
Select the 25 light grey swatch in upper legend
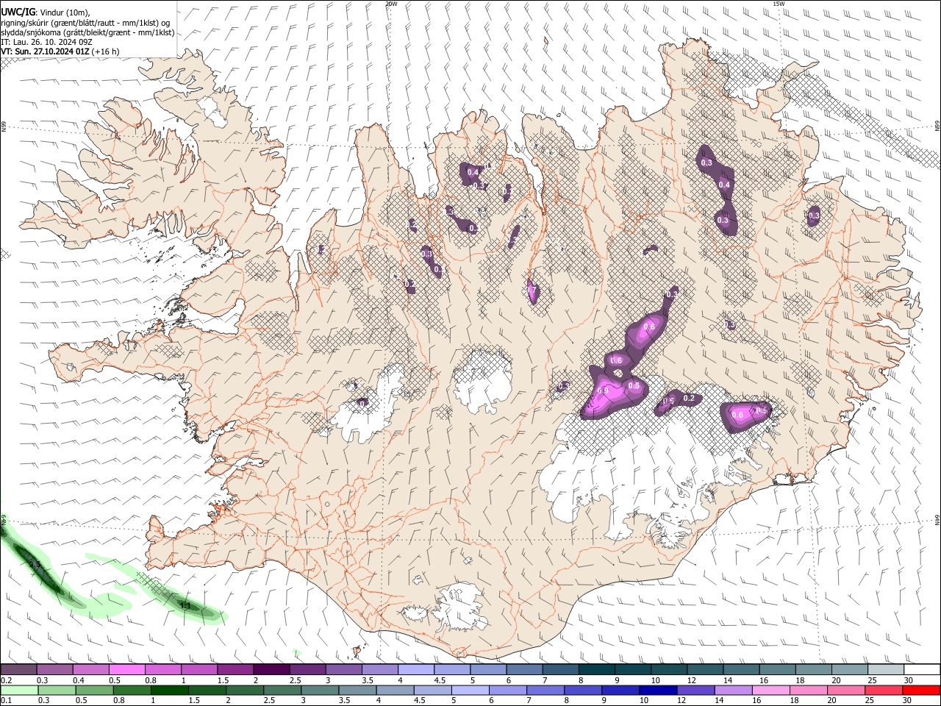click(x=886, y=670)
